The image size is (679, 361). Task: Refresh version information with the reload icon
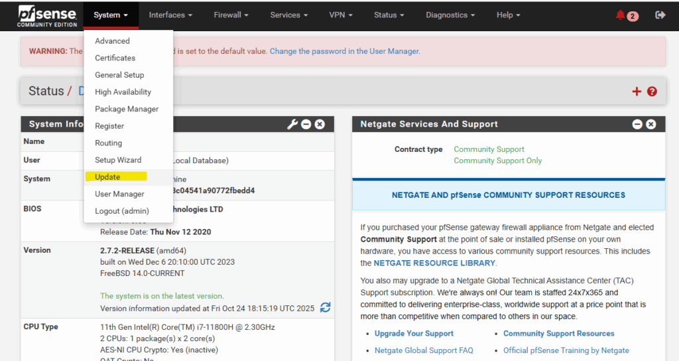pos(325,307)
